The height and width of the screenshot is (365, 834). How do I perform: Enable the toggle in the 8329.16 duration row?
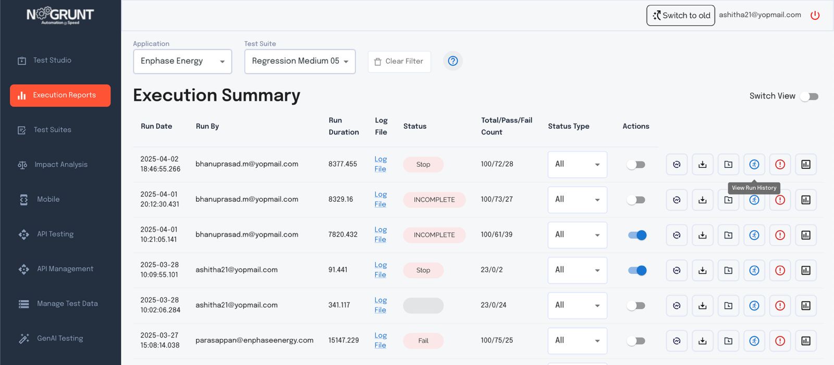636,200
